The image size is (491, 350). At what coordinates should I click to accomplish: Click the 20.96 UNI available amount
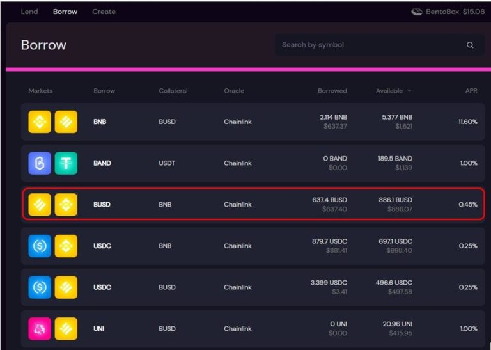tap(398, 324)
